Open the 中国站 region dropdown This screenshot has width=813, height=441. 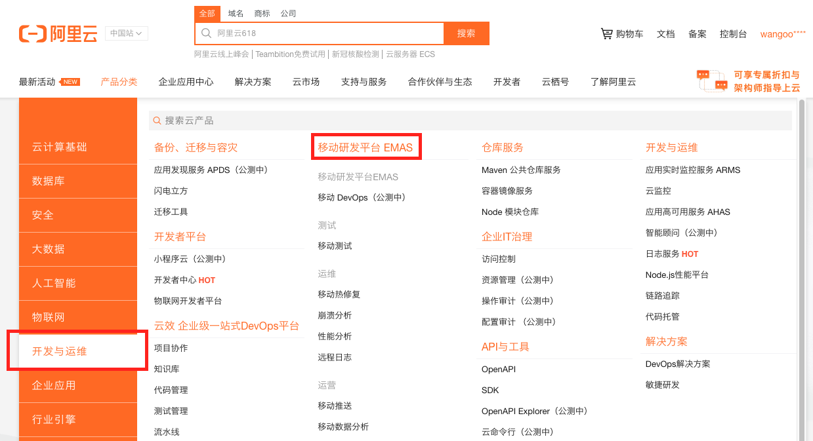click(x=127, y=33)
